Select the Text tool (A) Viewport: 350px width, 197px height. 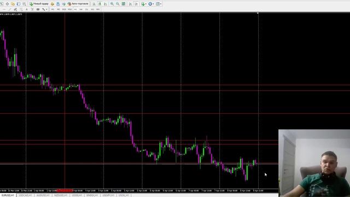tap(27, 9)
